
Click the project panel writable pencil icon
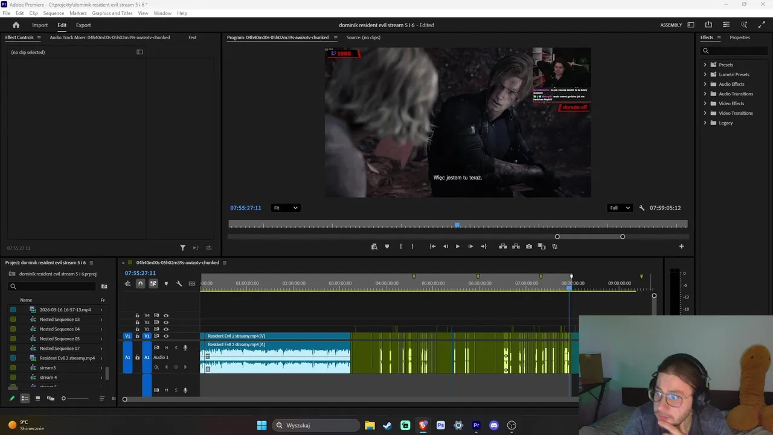(x=11, y=399)
